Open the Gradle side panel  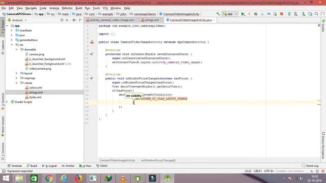323,26
